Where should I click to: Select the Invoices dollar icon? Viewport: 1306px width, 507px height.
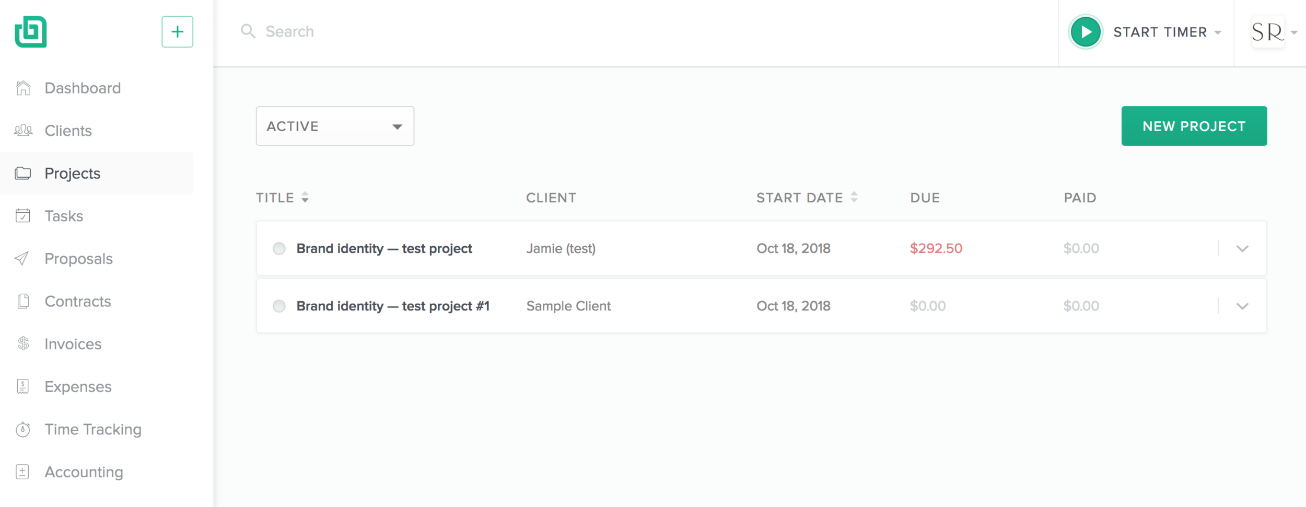pyautogui.click(x=23, y=343)
